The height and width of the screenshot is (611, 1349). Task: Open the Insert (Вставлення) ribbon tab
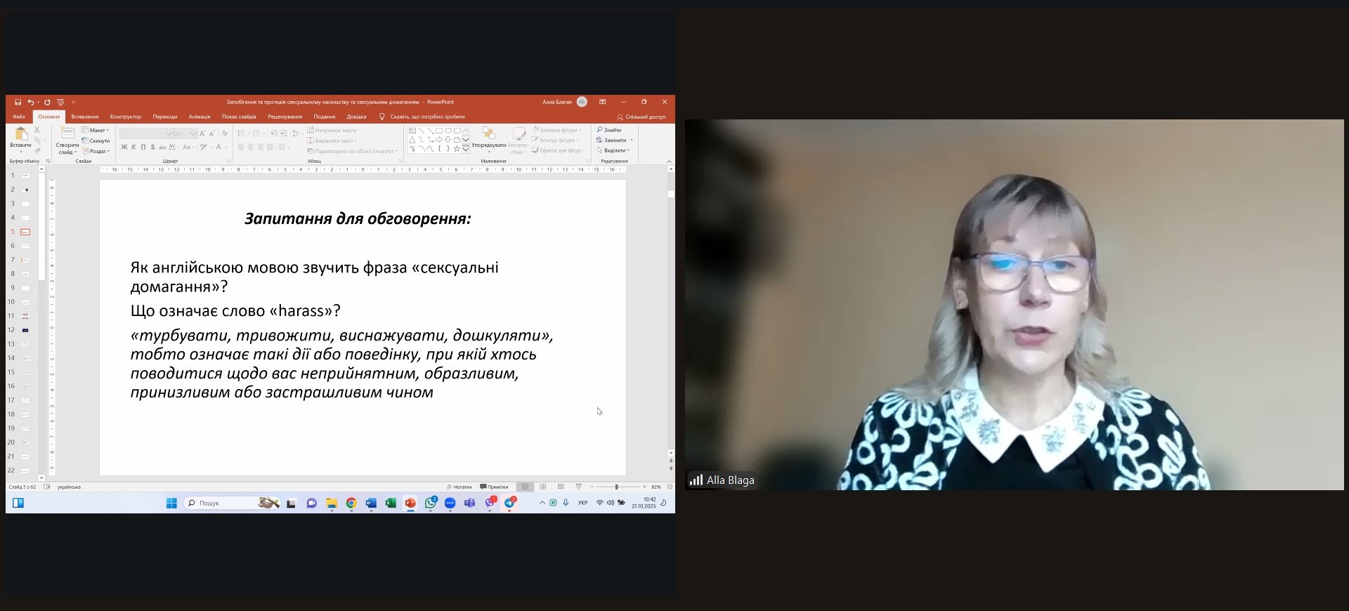tap(84, 117)
